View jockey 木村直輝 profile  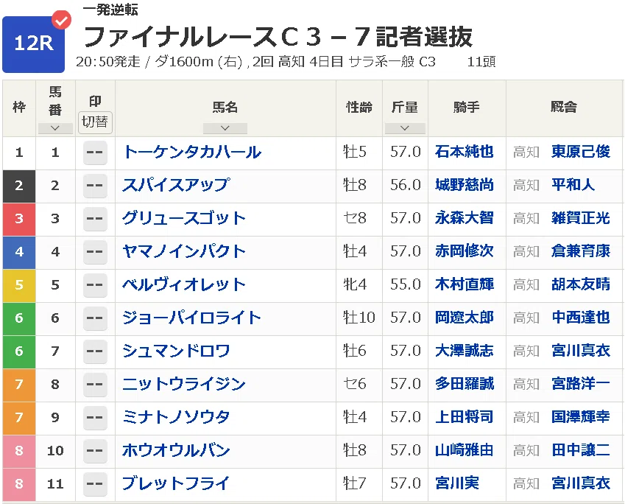465,284
